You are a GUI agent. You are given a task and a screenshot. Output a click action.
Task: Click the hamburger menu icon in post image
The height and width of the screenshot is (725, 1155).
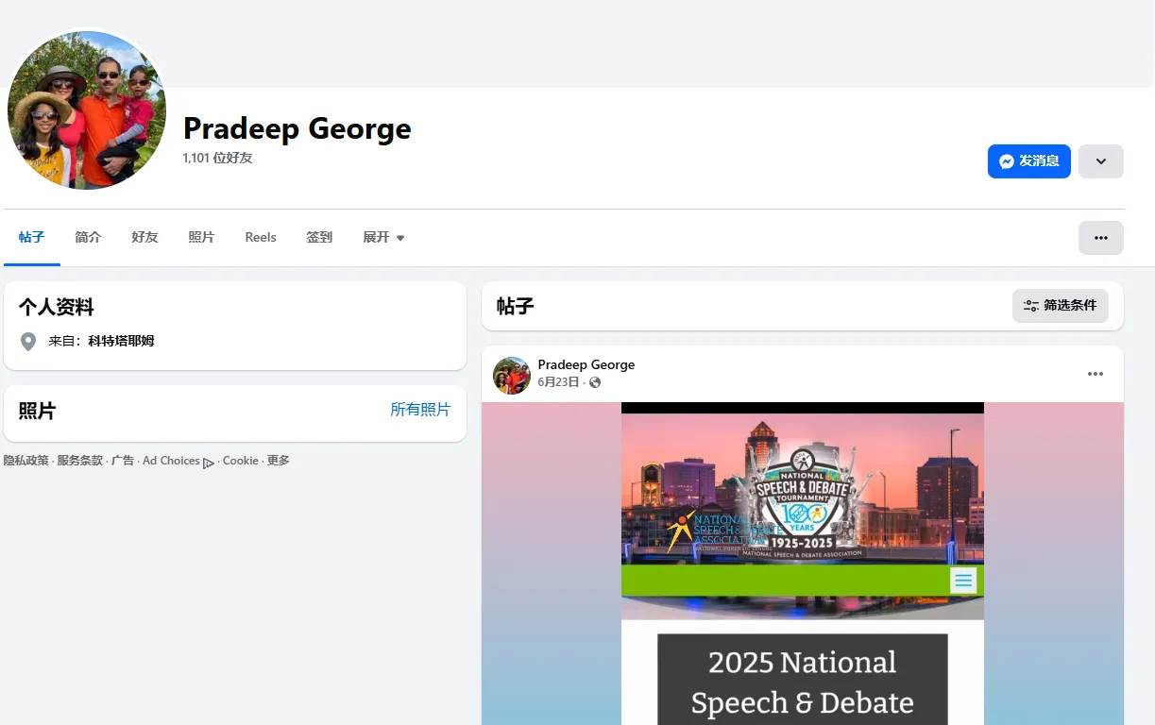(963, 581)
